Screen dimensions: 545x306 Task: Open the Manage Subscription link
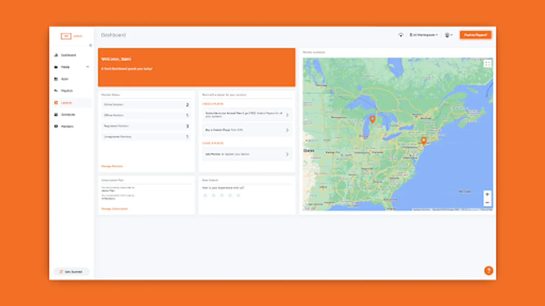(114, 209)
